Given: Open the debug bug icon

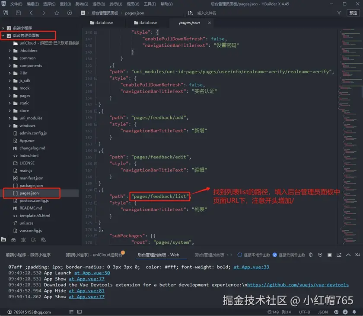Looking at the screenshot, I should click(23, 239).
